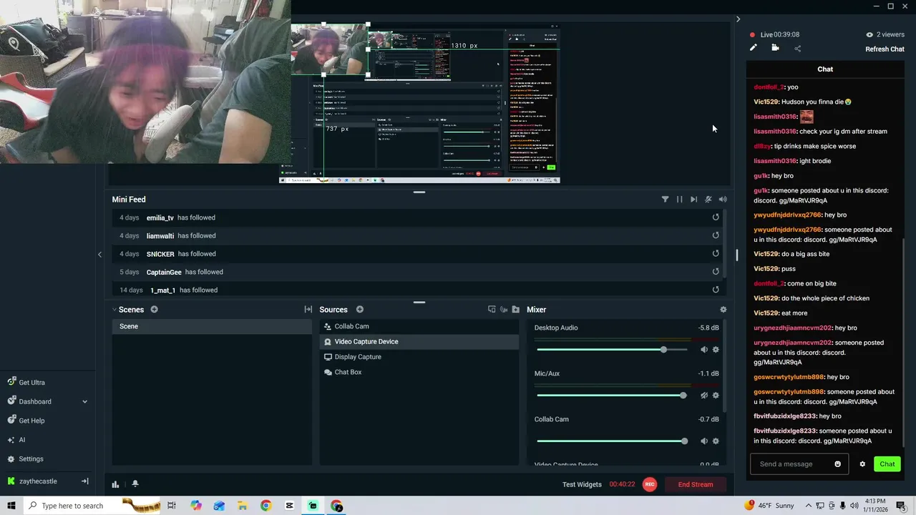This screenshot has height=515, width=916.
Task: Click the zaythecastle account entry
Action: tap(39, 481)
